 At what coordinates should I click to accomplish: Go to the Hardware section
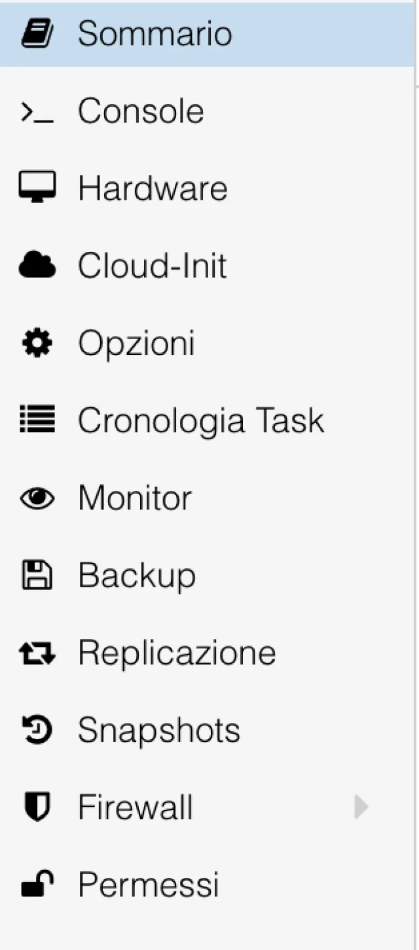(153, 189)
